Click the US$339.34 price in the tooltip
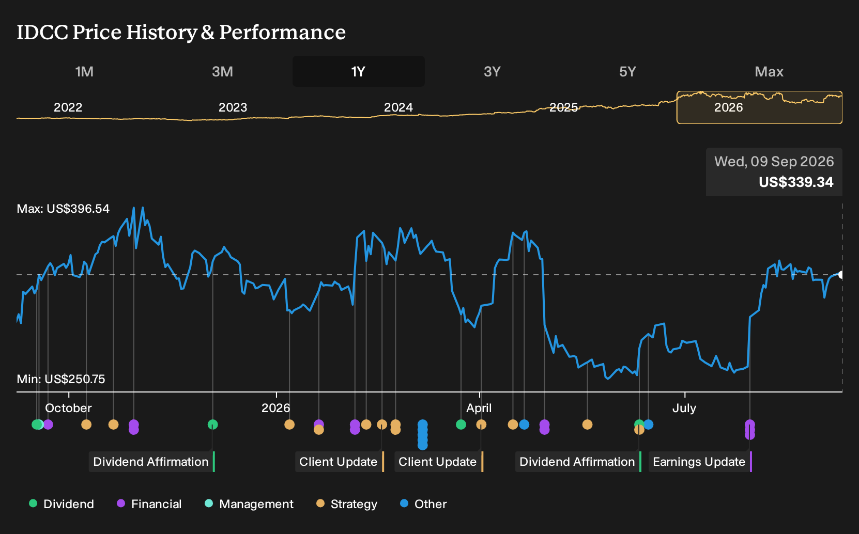The image size is (859, 534). [x=796, y=182]
